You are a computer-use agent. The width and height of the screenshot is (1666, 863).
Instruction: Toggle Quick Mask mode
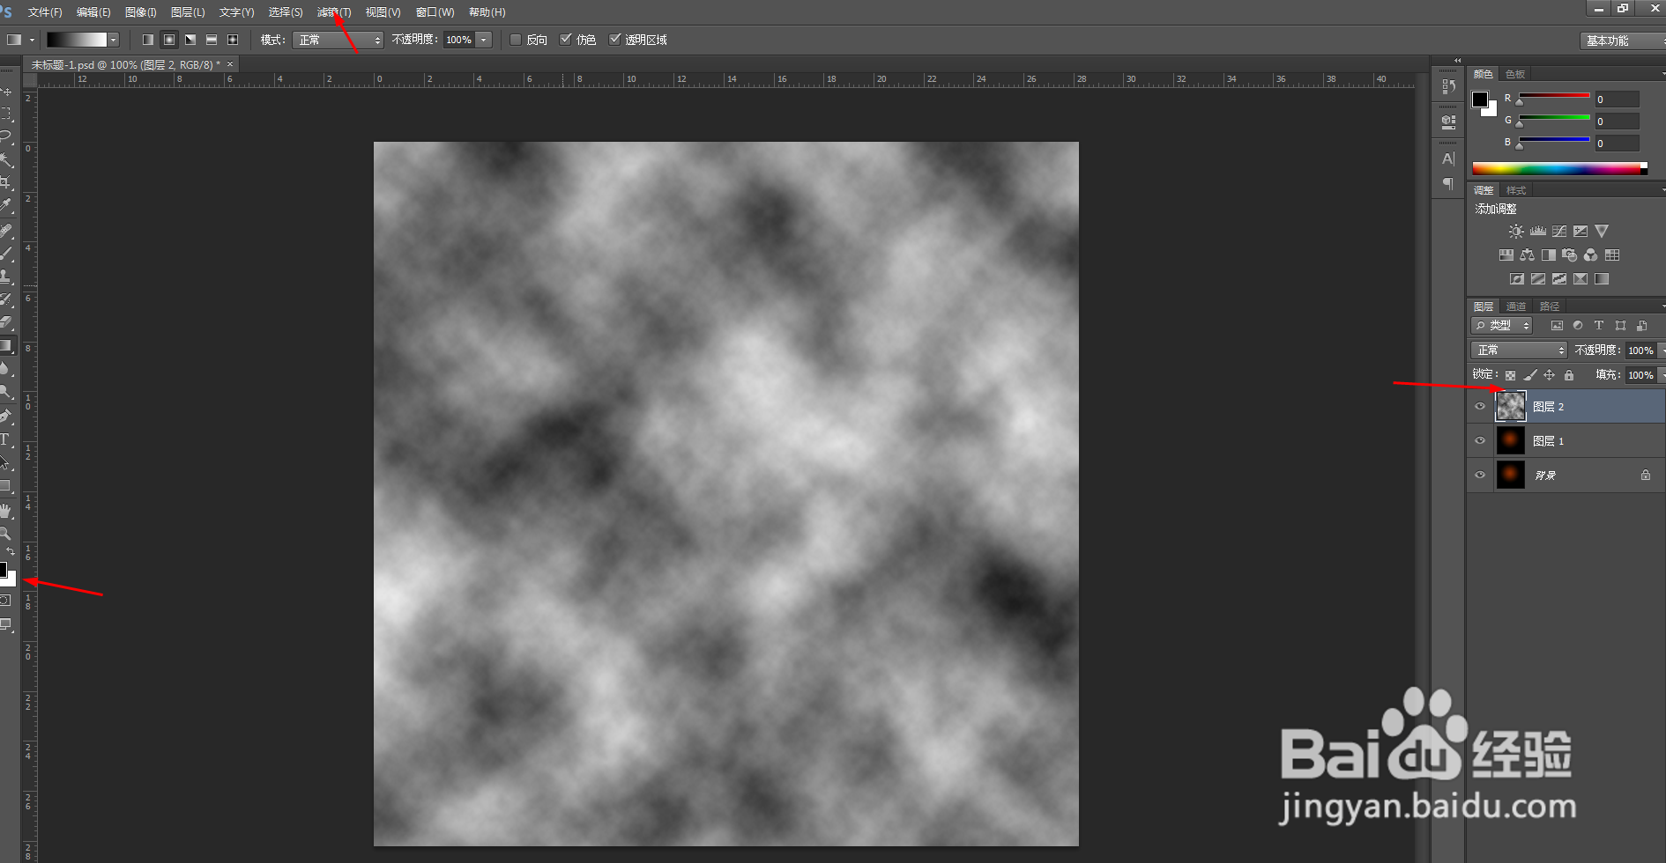click(6, 601)
